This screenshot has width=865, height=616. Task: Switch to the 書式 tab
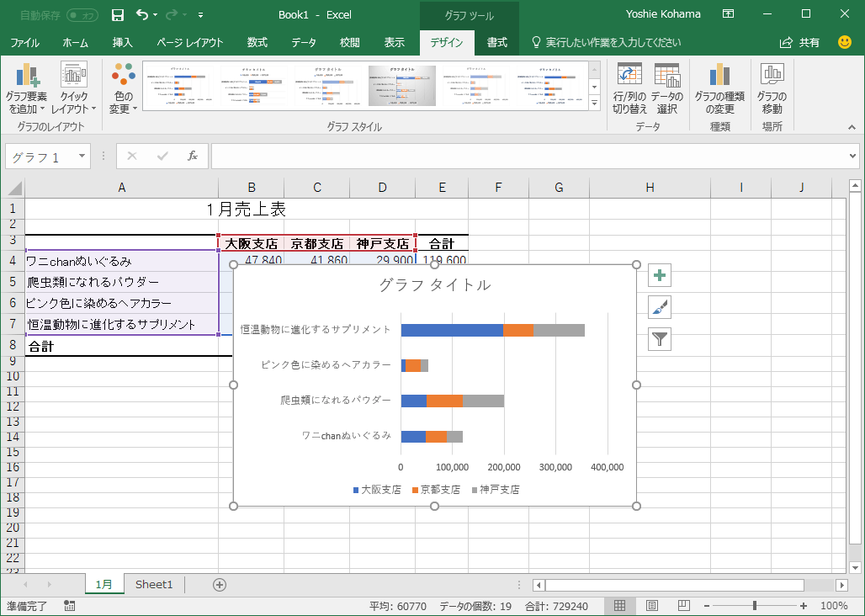coord(496,42)
